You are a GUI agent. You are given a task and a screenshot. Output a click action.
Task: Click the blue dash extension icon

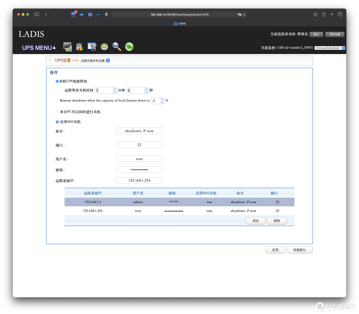tap(98, 14)
